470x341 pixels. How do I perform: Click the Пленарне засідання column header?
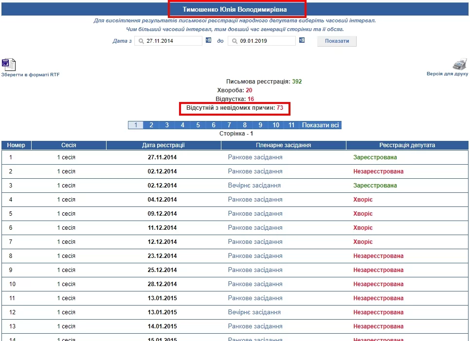click(284, 145)
